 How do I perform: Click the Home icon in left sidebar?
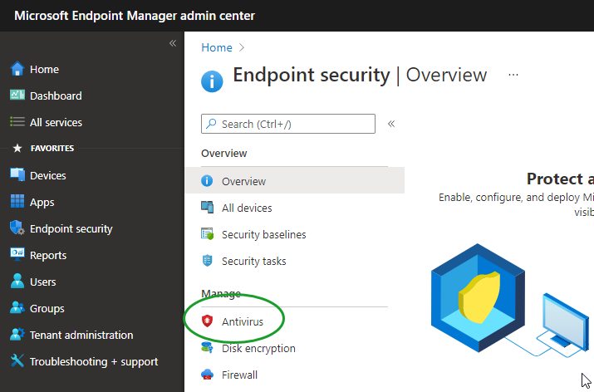pyautogui.click(x=17, y=70)
